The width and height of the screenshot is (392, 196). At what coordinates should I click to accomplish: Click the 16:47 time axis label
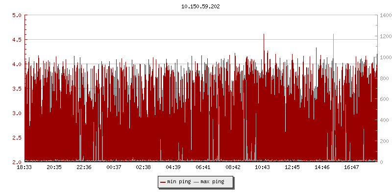pos(352,168)
